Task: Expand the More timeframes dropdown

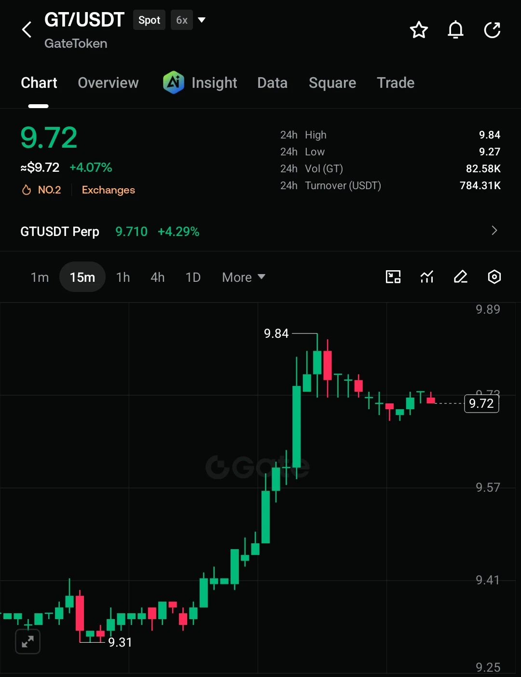Action: click(x=244, y=277)
